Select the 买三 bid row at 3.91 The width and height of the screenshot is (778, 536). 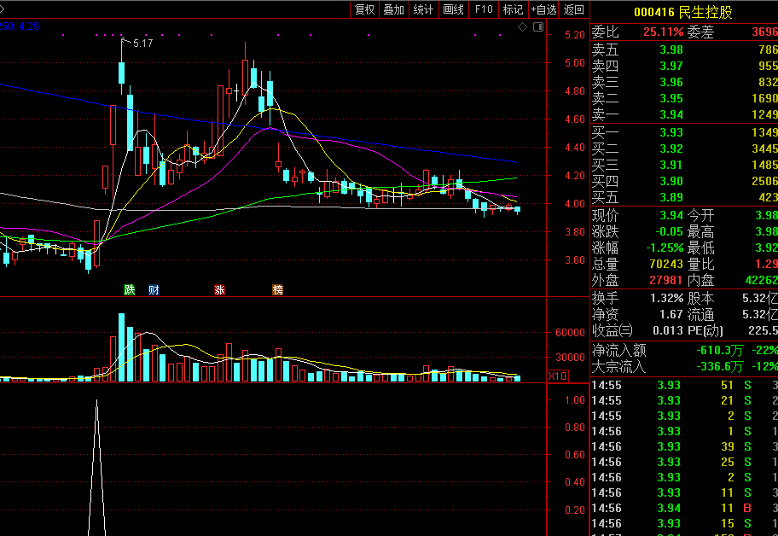click(x=684, y=166)
